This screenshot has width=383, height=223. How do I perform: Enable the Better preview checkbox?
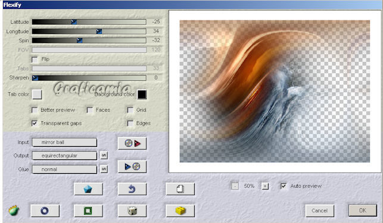coord(35,110)
